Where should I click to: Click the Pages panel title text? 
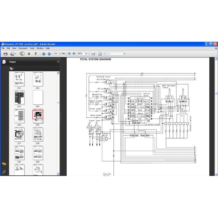12,62
